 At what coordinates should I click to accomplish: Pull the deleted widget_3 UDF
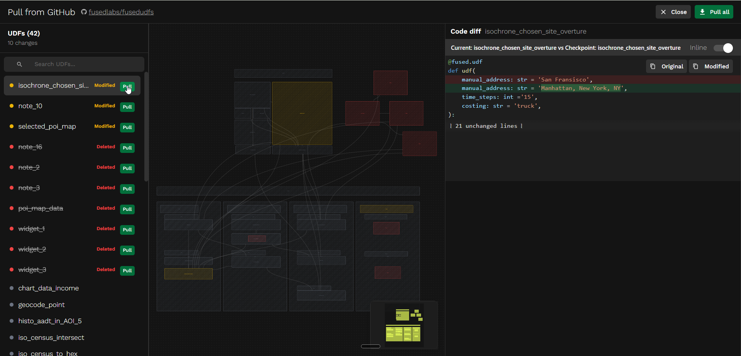127,271
